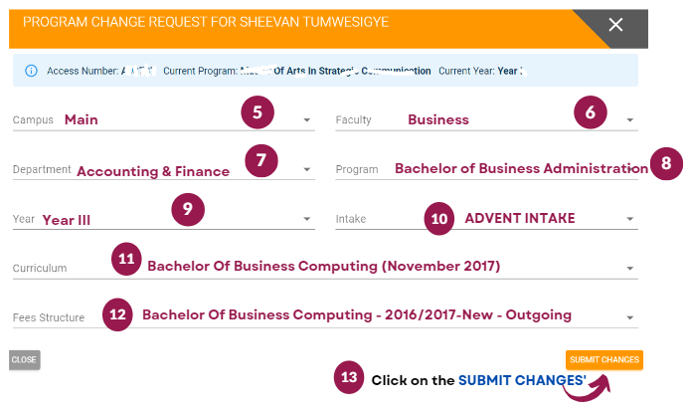Screen dimensions: 689x411
Task: Open the Fees Structure dropdown arrow
Action: tap(629, 317)
